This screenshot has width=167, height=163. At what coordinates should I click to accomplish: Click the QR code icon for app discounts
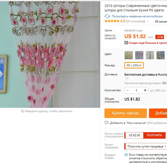tap(126, 43)
